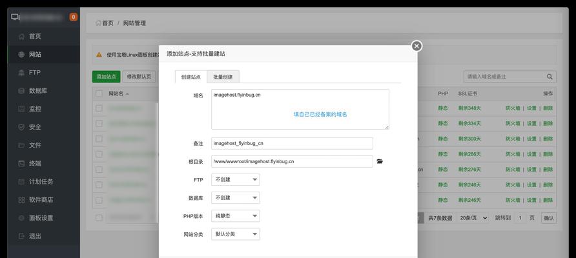Switch to the 批量创建 tab
The image size is (576, 258).
coord(223,77)
